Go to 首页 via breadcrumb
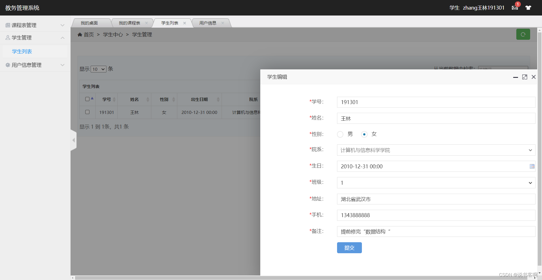The width and height of the screenshot is (542, 280). tap(89, 35)
